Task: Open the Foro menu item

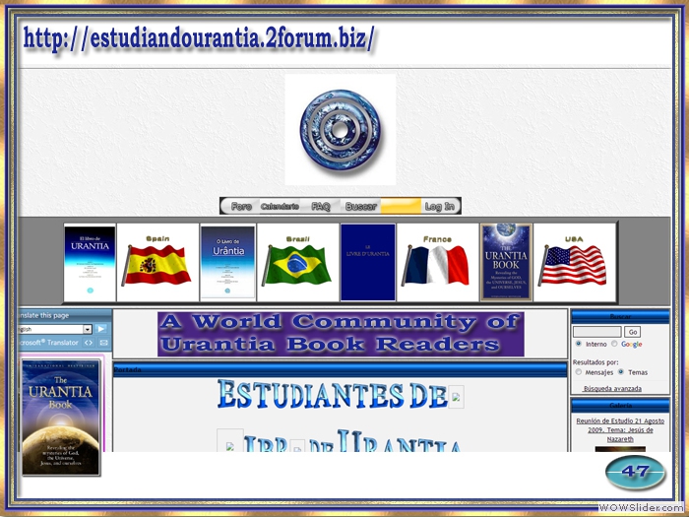Action: (x=241, y=206)
